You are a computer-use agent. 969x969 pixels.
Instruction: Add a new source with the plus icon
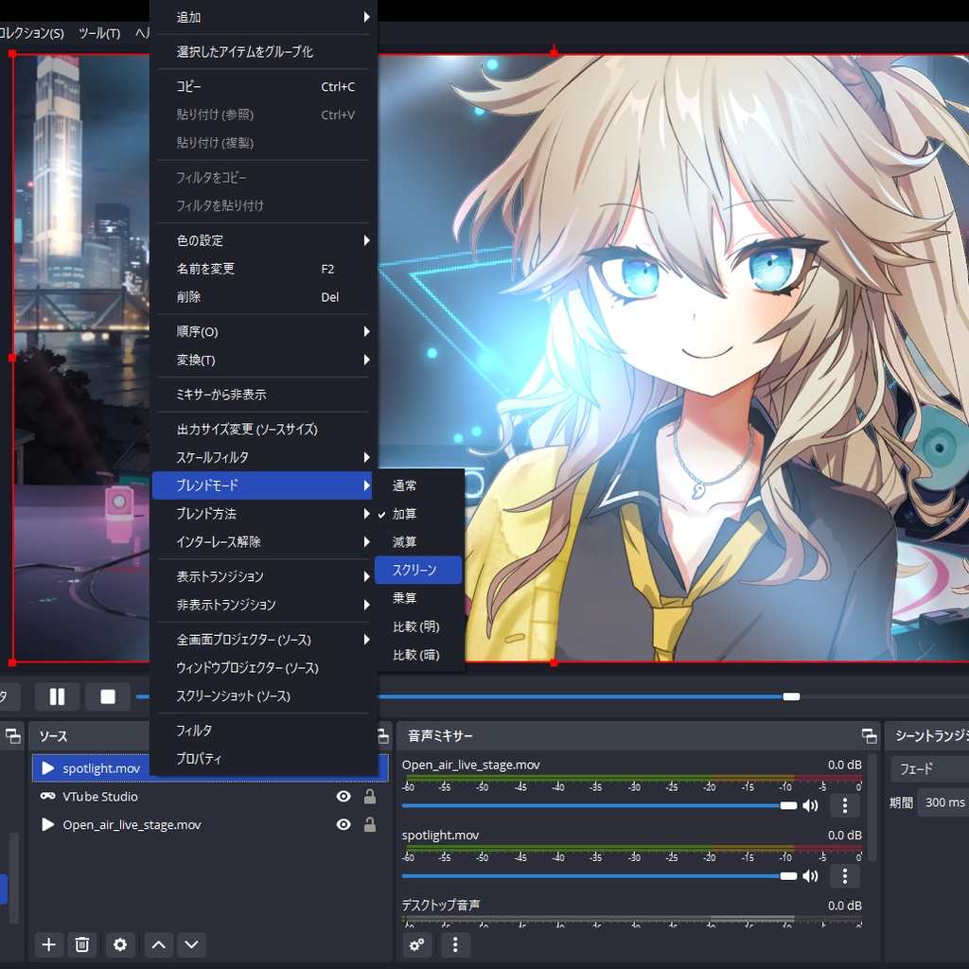[48, 944]
